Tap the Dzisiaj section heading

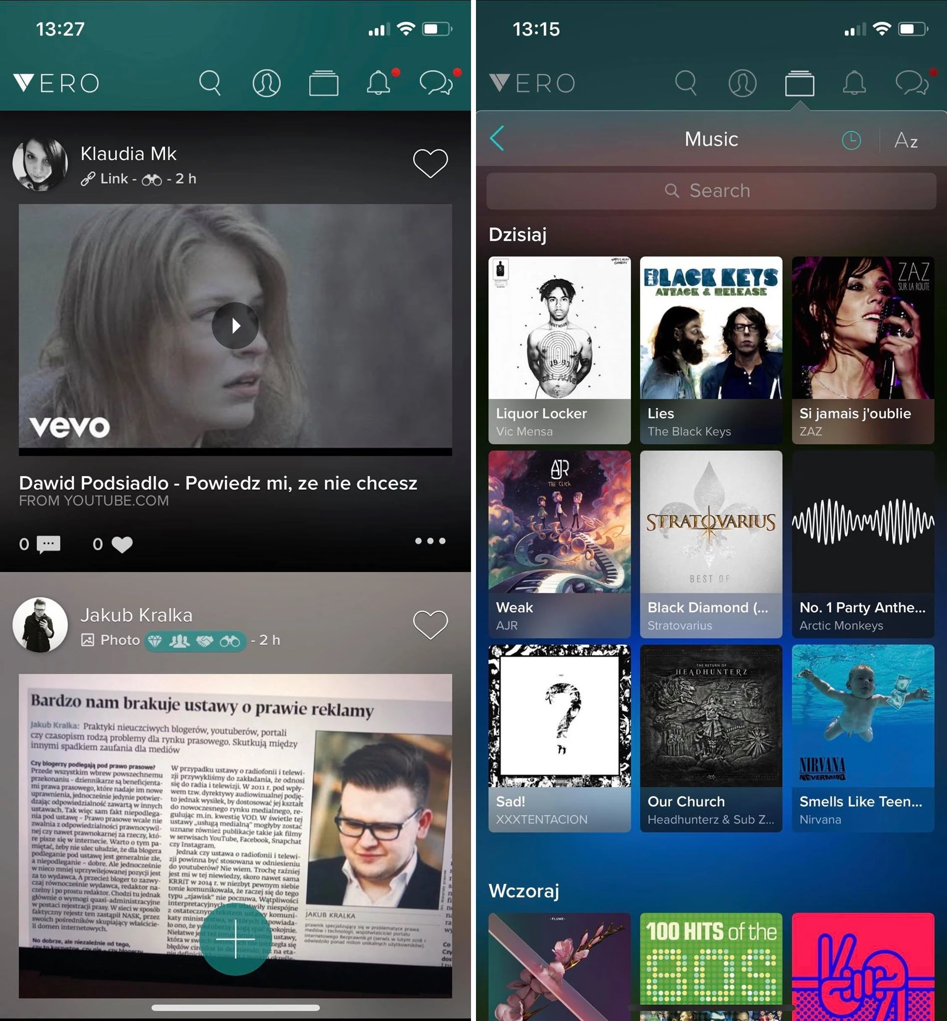click(x=517, y=235)
